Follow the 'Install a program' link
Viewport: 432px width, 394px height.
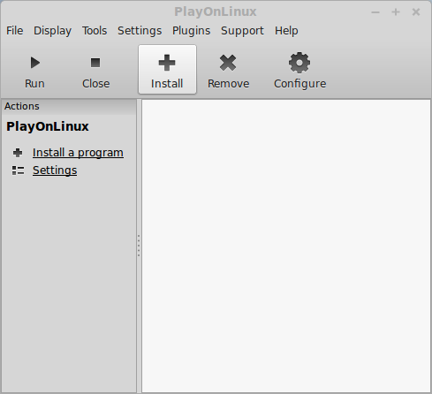pos(78,153)
